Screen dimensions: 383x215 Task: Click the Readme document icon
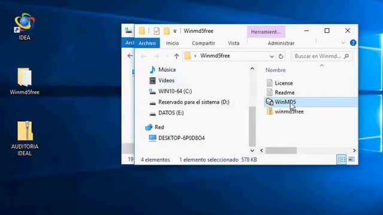pos(269,93)
